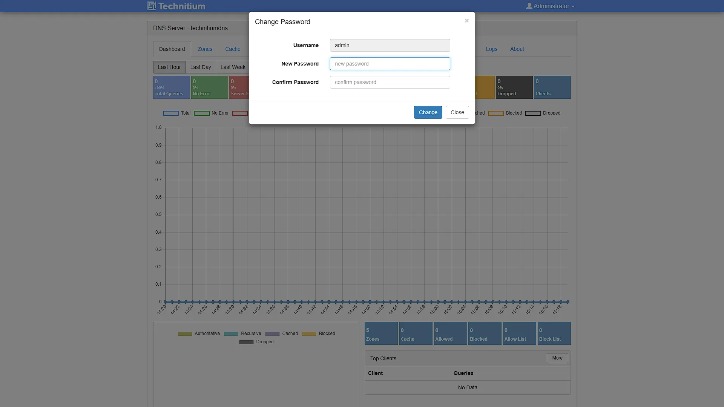Image resolution: width=724 pixels, height=407 pixels.
Task: Open the Cache tab
Action: (233, 49)
